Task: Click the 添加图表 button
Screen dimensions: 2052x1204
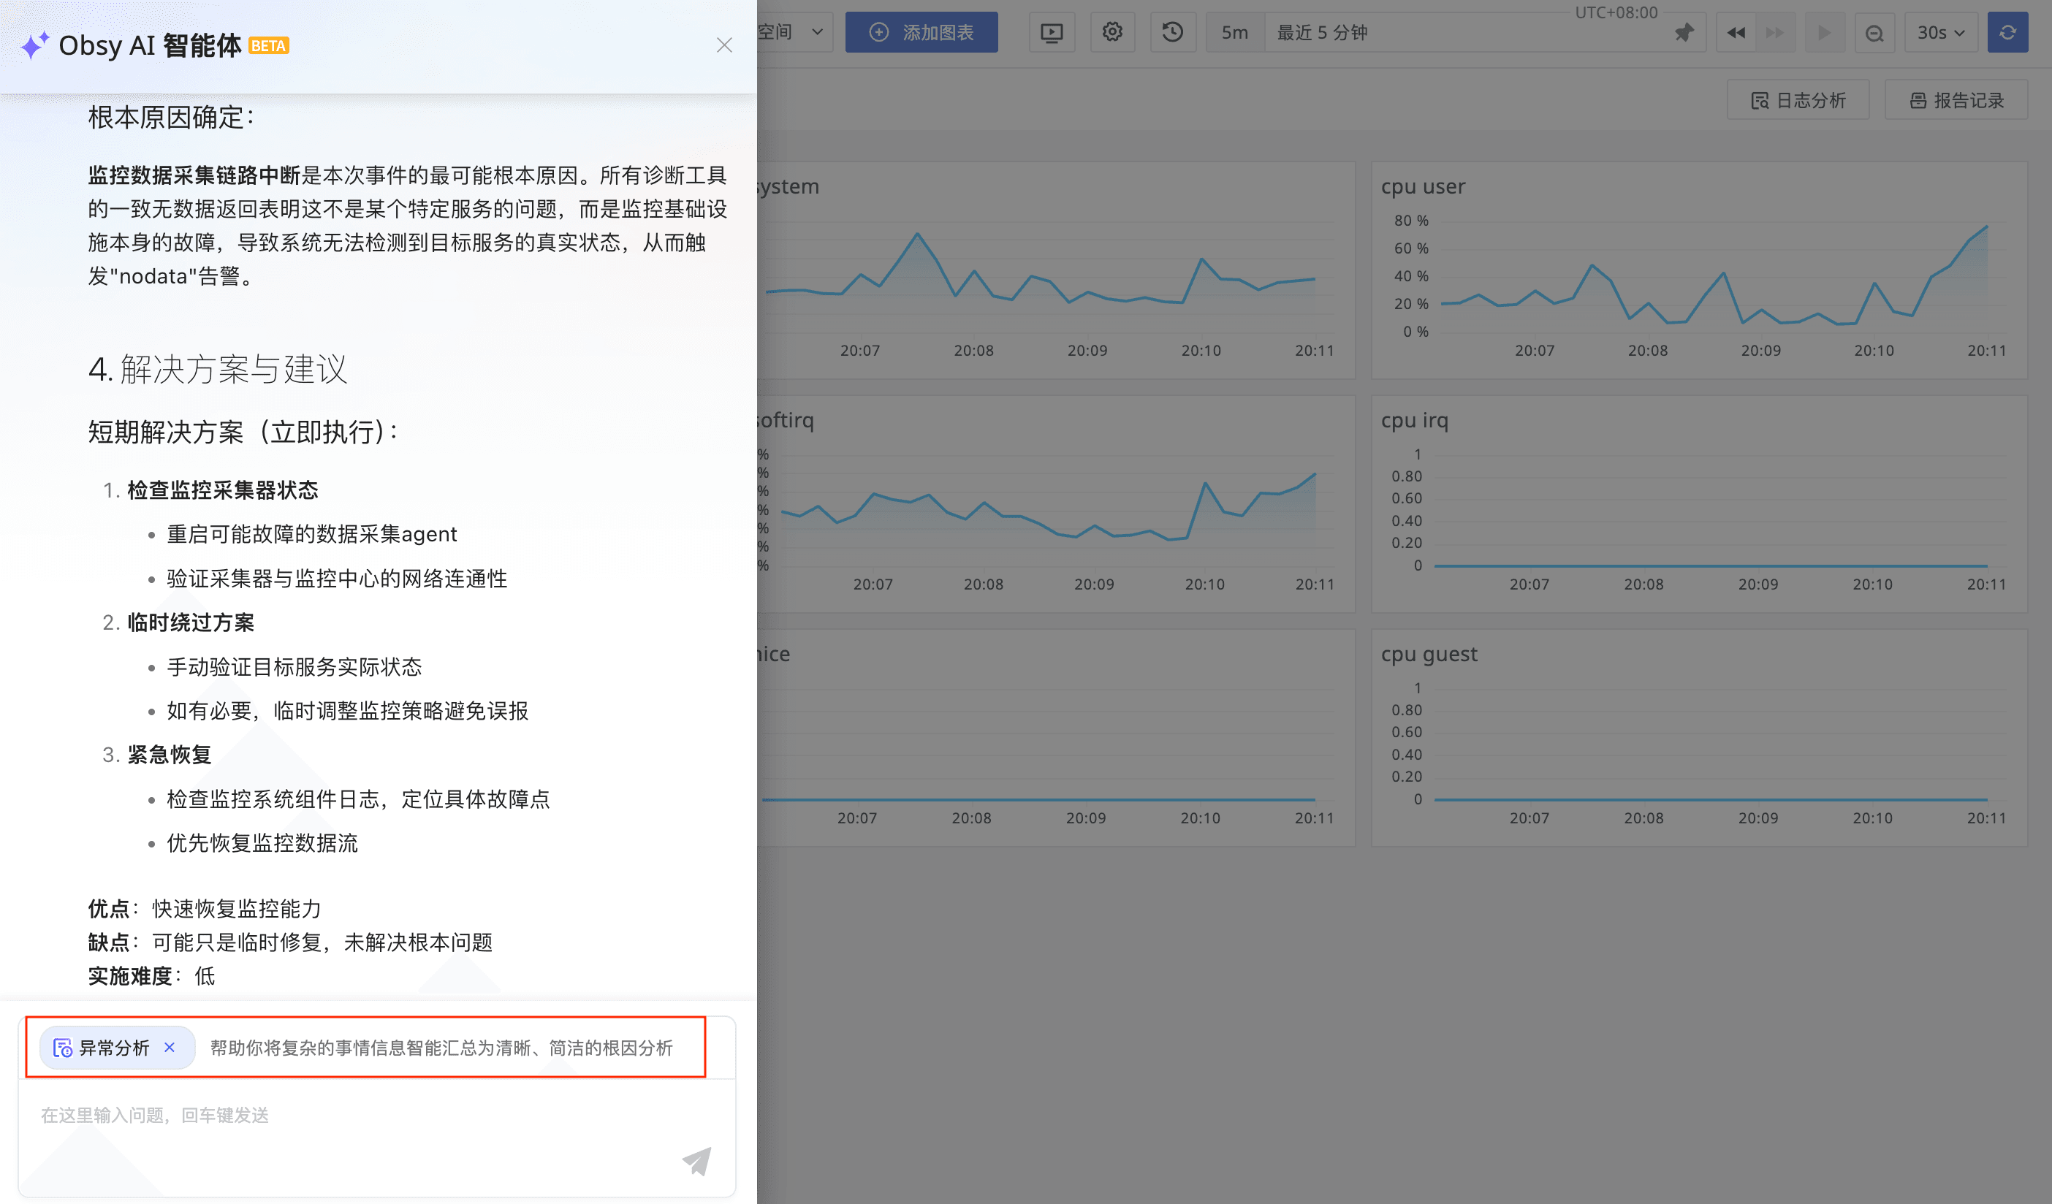Action: 921,33
